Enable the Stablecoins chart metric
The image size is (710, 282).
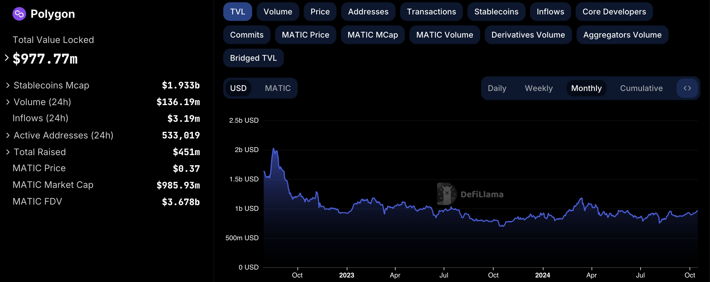point(496,12)
